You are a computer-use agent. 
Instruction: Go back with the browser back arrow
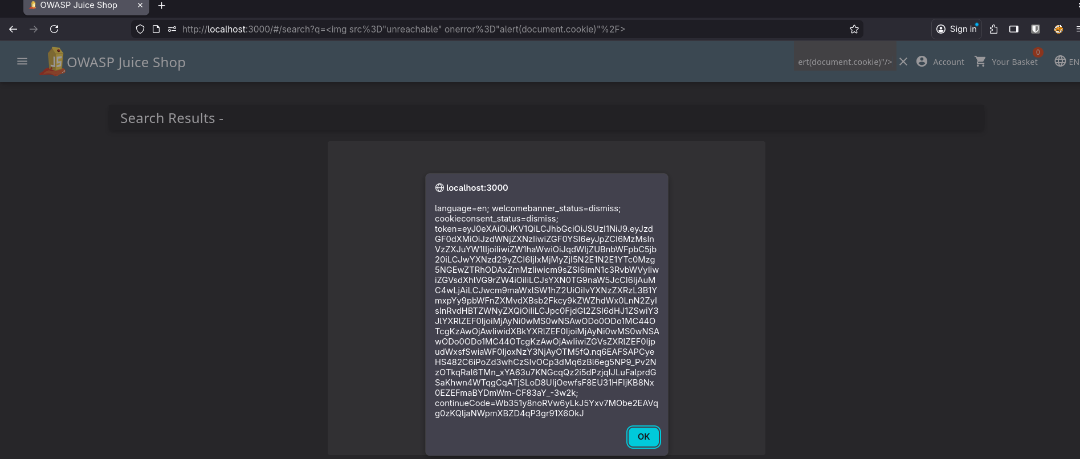[x=13, y=29]
